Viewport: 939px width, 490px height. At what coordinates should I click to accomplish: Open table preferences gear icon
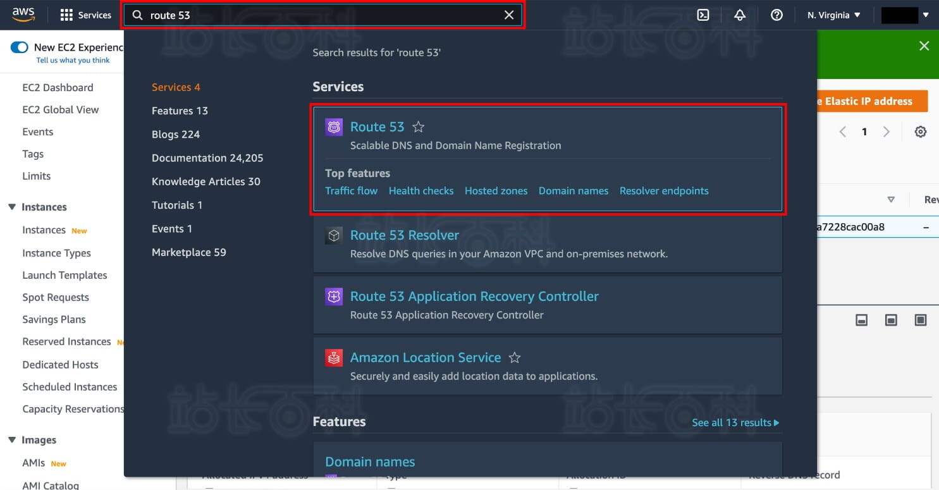921,132
